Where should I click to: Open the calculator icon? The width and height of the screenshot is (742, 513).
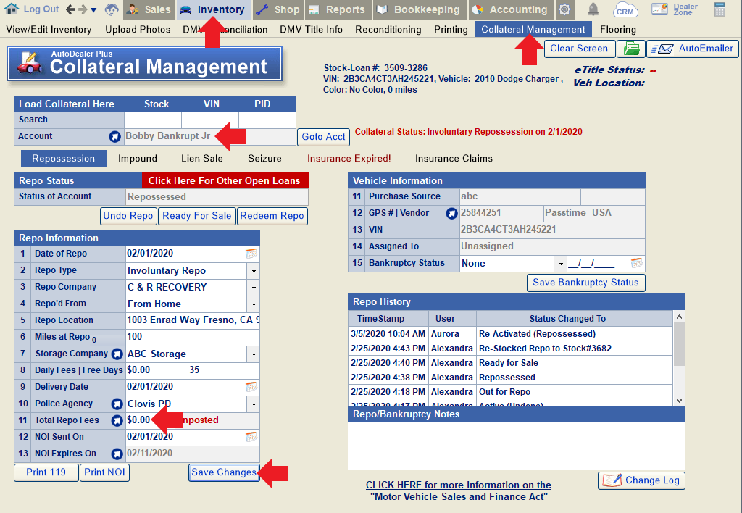coord(720,9)
